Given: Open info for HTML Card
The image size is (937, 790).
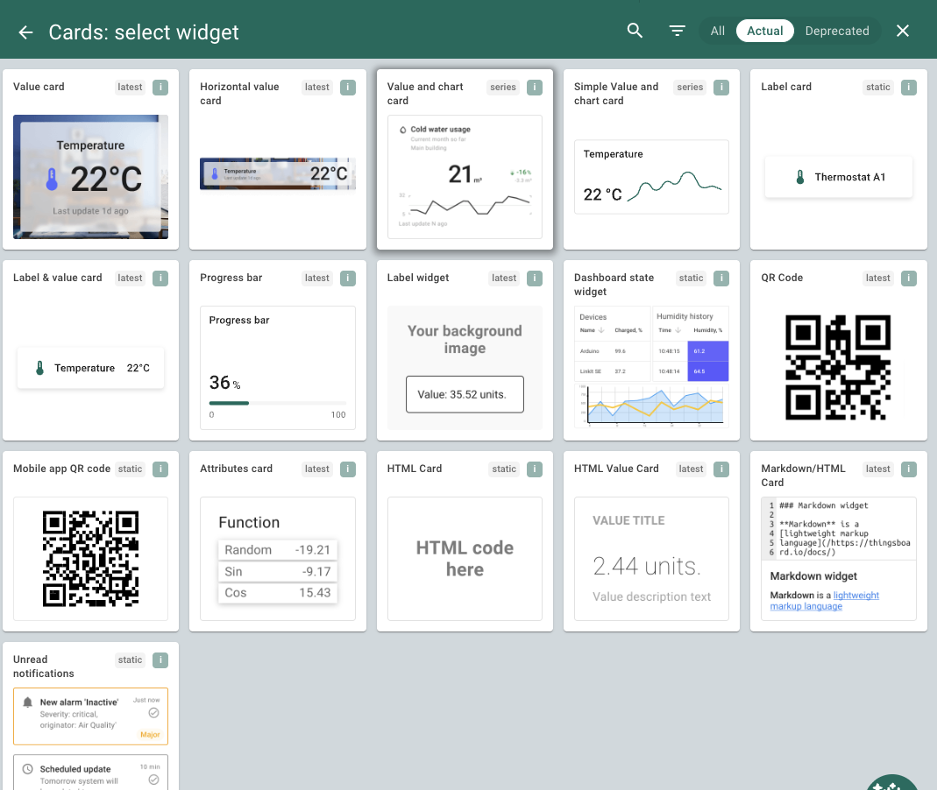Looking at the screenshot, I should point(534,469).
